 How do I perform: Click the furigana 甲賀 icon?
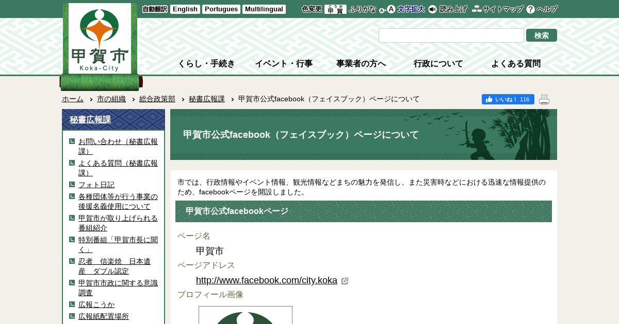pos(335,9)
